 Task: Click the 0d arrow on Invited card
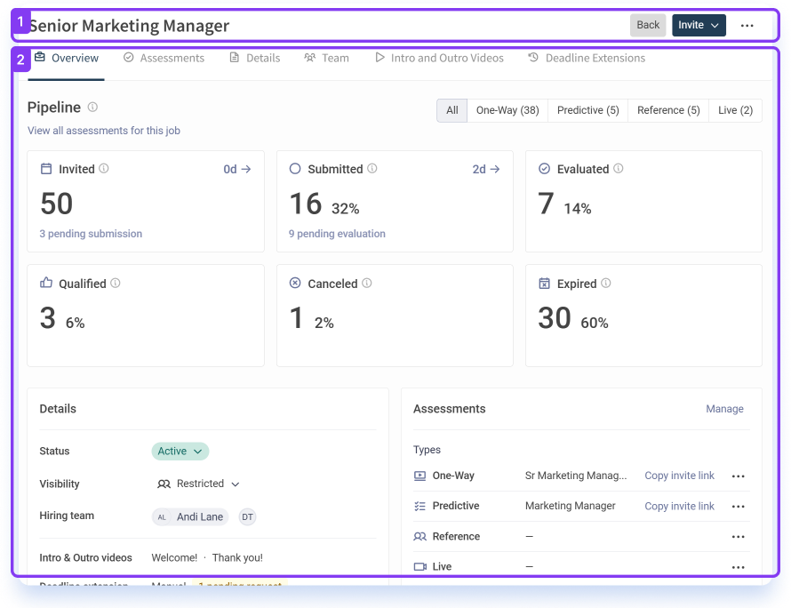pyautogui.click(x=237, y=169)
